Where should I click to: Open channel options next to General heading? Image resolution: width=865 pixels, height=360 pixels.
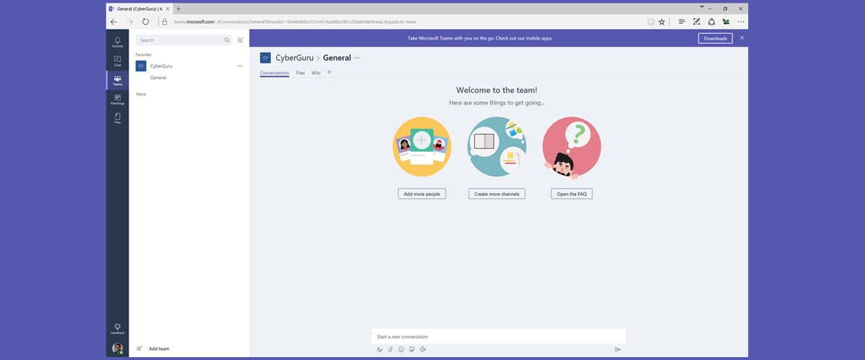coord(356,58)
